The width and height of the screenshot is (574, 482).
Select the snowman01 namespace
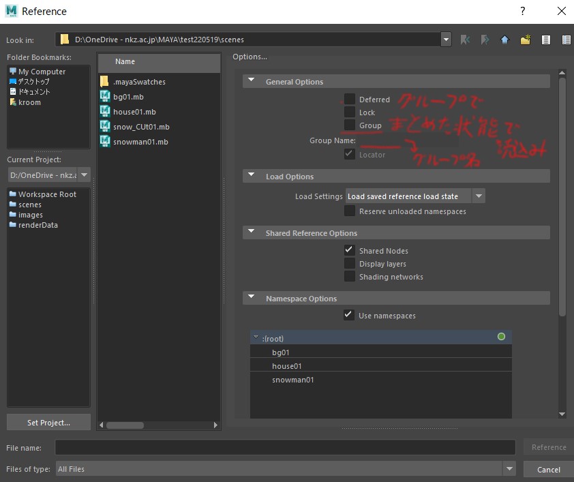click(380, 380)
